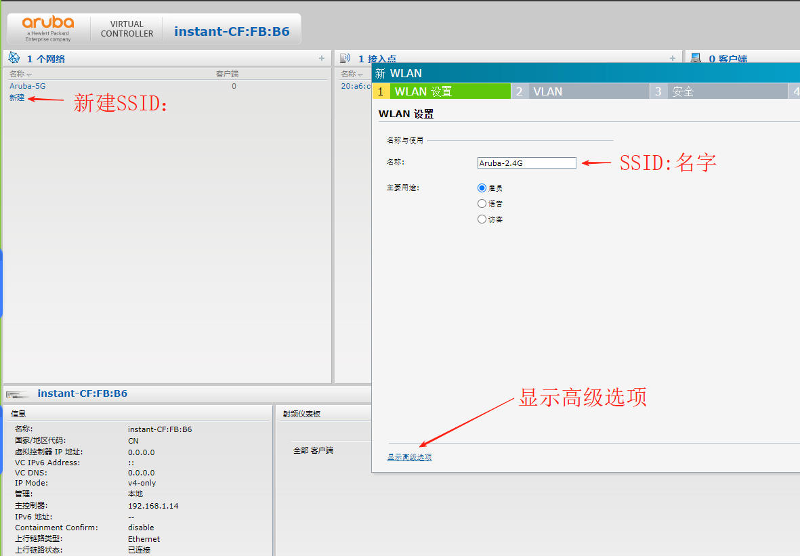The image size is (800, 556).
Task: Click the 射频仪表板 section heading
Action: (x=301, y=414)
